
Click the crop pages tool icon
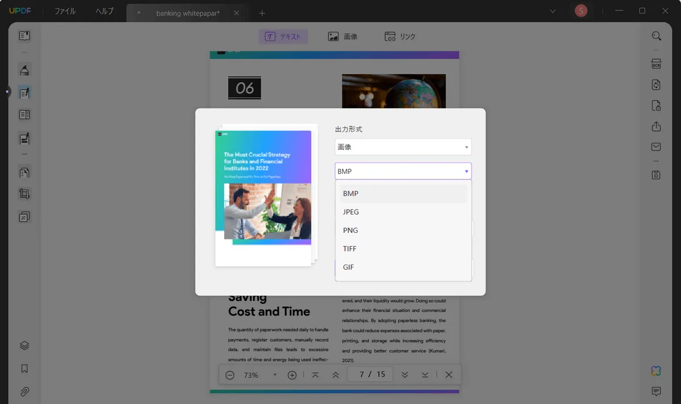click(24, 194)
